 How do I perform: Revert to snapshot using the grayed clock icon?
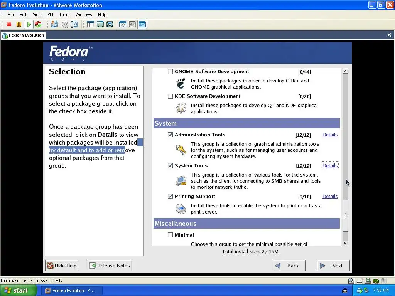[64, 24]
